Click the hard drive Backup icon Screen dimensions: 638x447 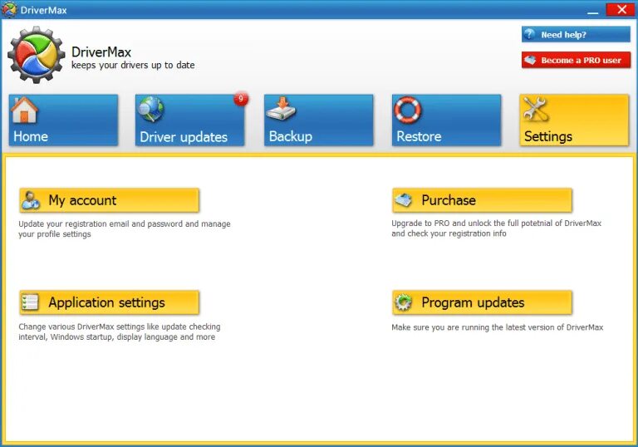tap(280, 109)
